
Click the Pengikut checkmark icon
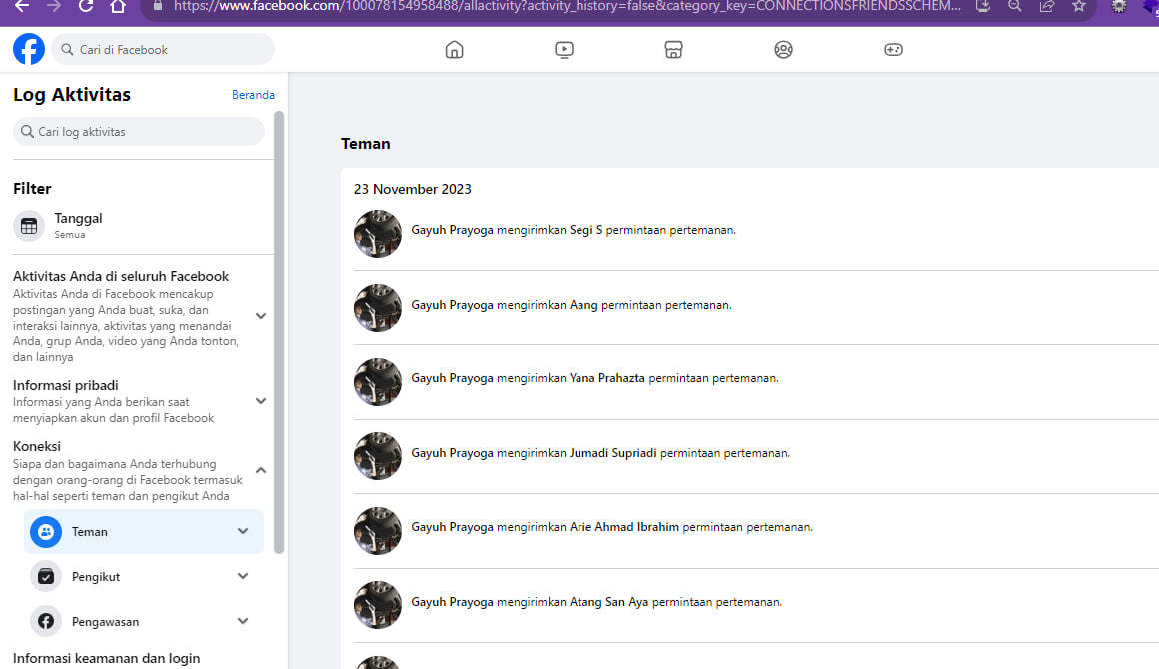(x=46, y=577)
